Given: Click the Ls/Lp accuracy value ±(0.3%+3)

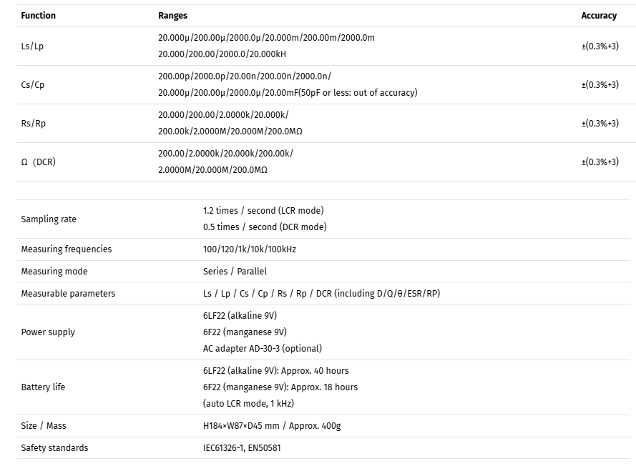Looking at the screenshot, I should pyautogui.click(x=600, y=46).
